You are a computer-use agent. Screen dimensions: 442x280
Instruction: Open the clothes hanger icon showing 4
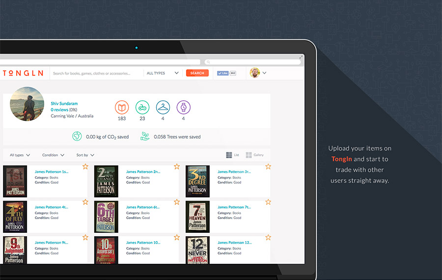tap(163, 108)
